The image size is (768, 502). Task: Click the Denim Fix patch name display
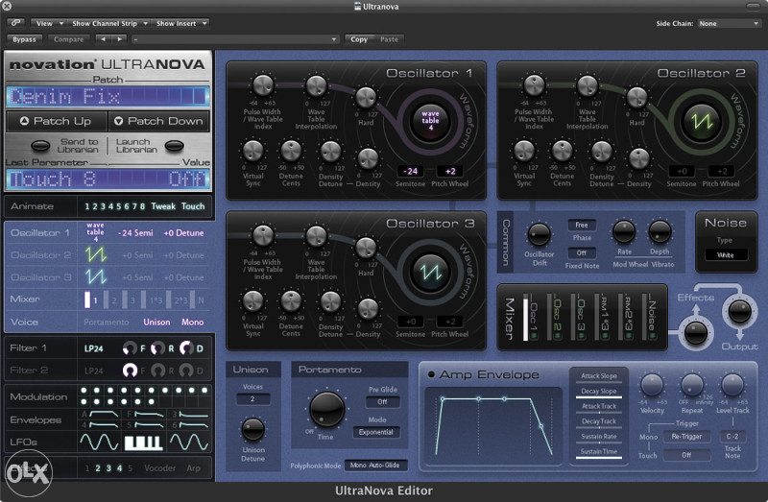point(108,97)
